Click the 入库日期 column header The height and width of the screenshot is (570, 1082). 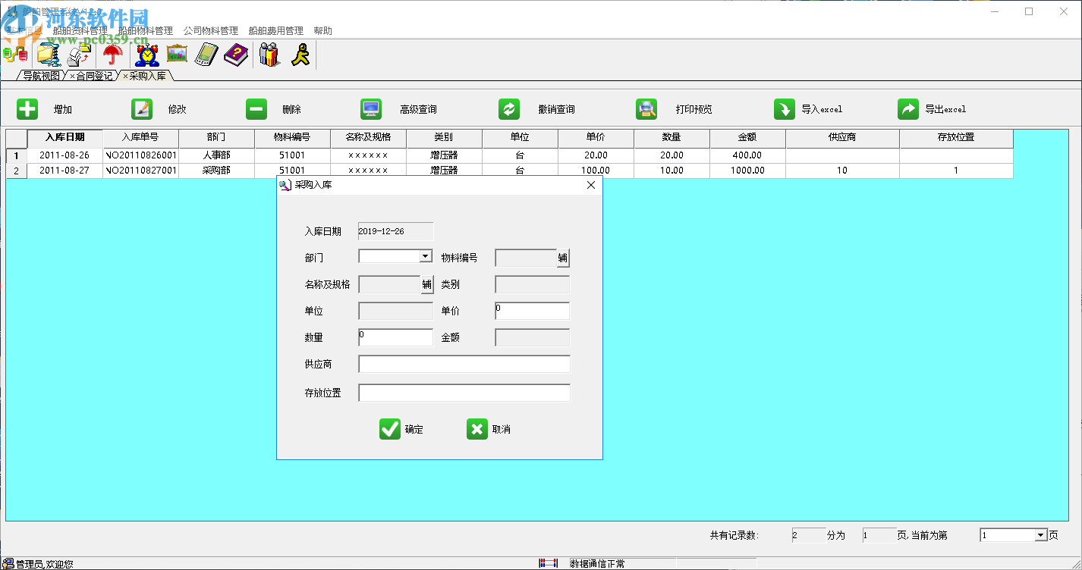click(65, 138)
